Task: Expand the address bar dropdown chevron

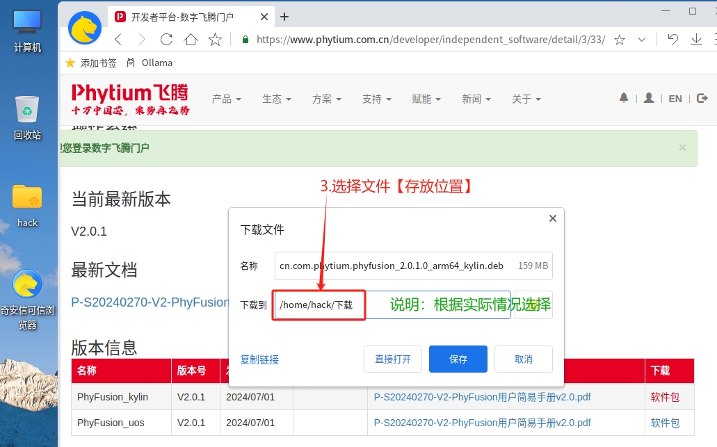Action: [x=642, y=40]
